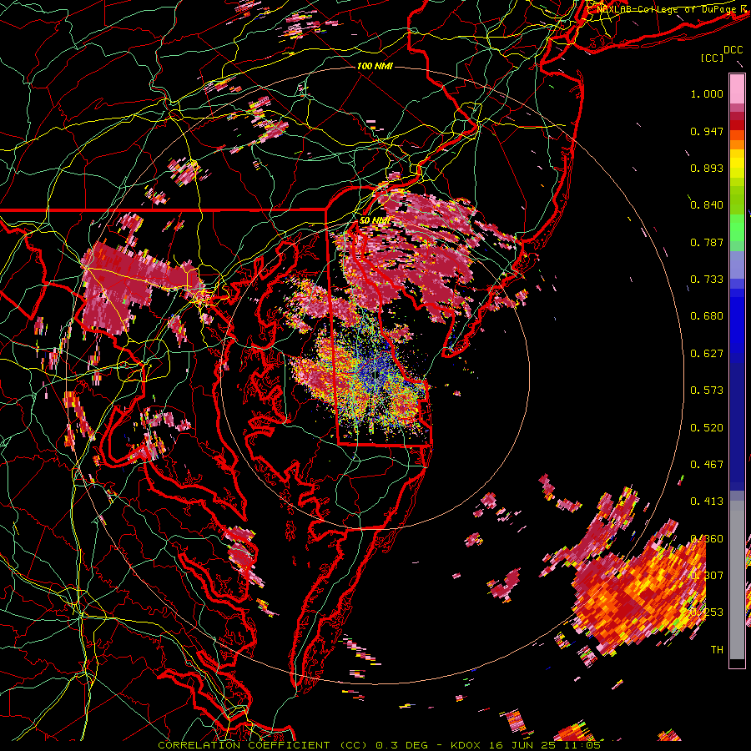751x751 pixels.
Task: Click the [CC] units label above the scale
Action: pos(713,58)
